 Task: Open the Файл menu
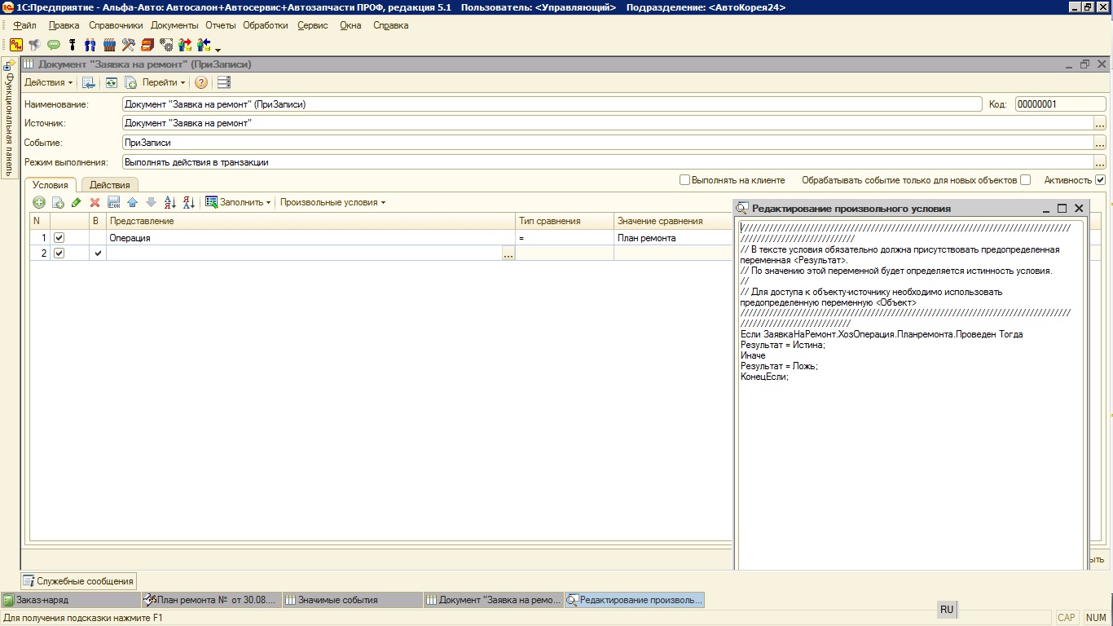24,25
